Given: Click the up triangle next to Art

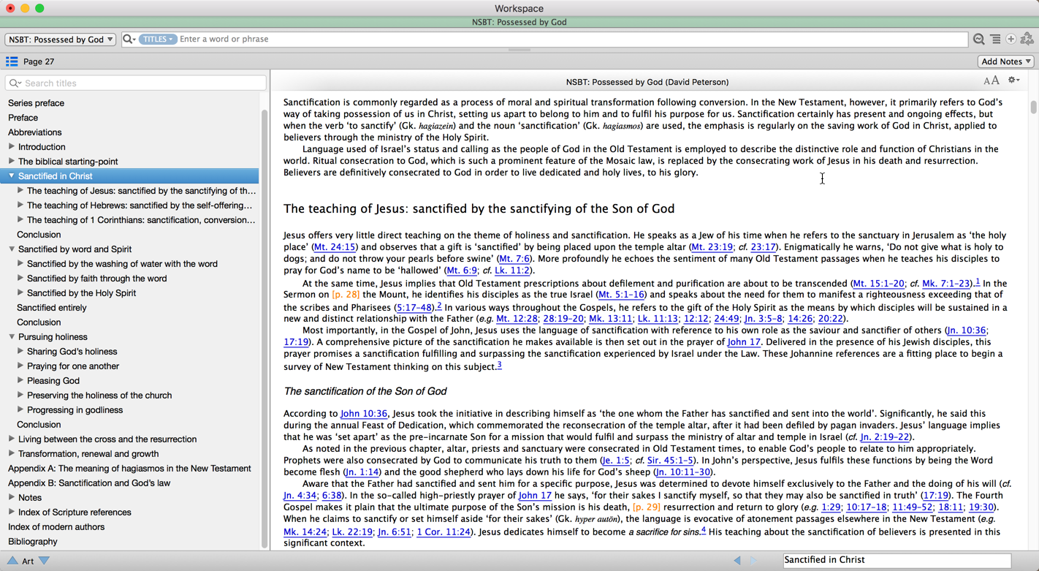Looking at the screenshot, I should [x=12, y=561].
